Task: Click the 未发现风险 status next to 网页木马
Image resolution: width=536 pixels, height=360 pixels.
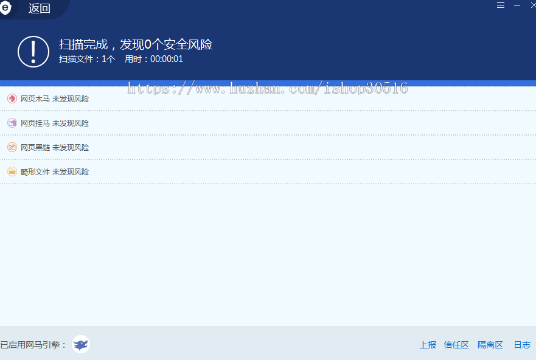Action: click(71, 98)
